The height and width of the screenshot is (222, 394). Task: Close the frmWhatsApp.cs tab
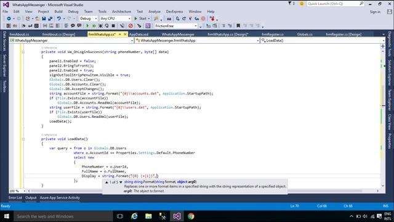(x=125, y=35)
